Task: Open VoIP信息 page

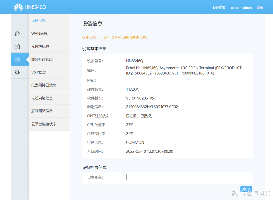Action: coord(38,72)
